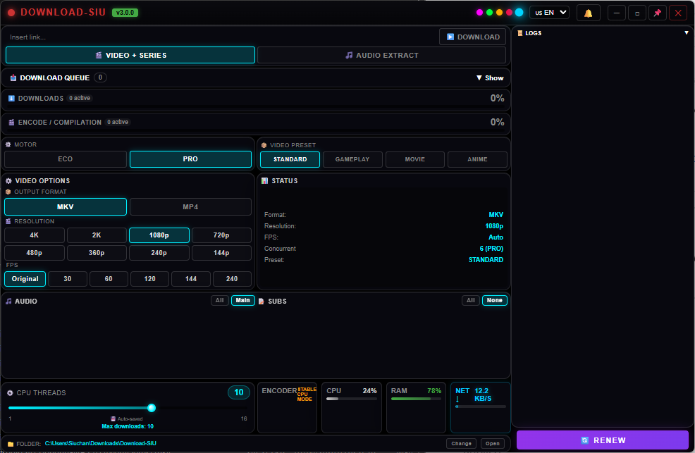Set FPS to 120
Image resolution: width=695 pixels, height=453 pixels.
(150, 279)
